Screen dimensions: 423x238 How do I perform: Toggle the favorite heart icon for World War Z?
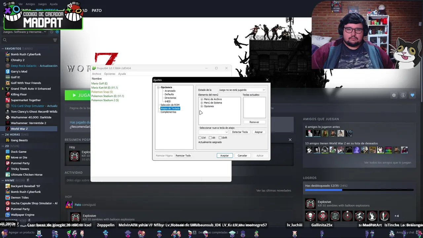click(412, 95)
